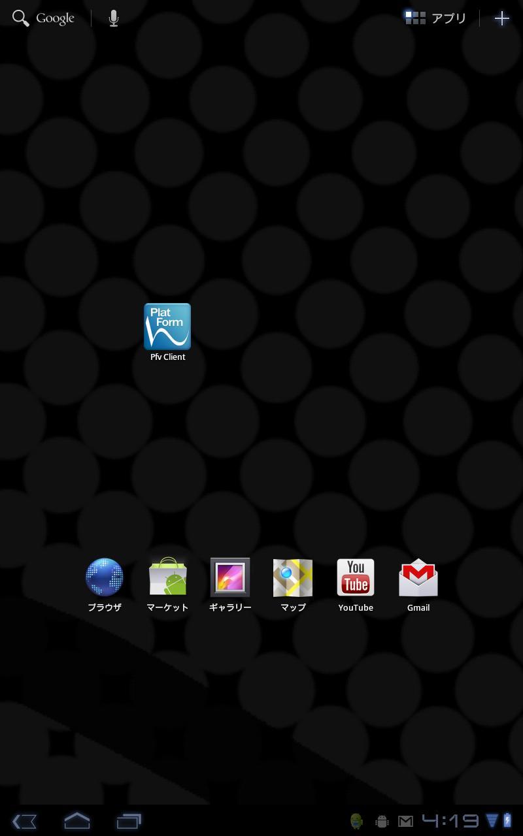Screen dimensions: 523x836
Task: Open the Pfv Client app
Action: tap(167, 327)
